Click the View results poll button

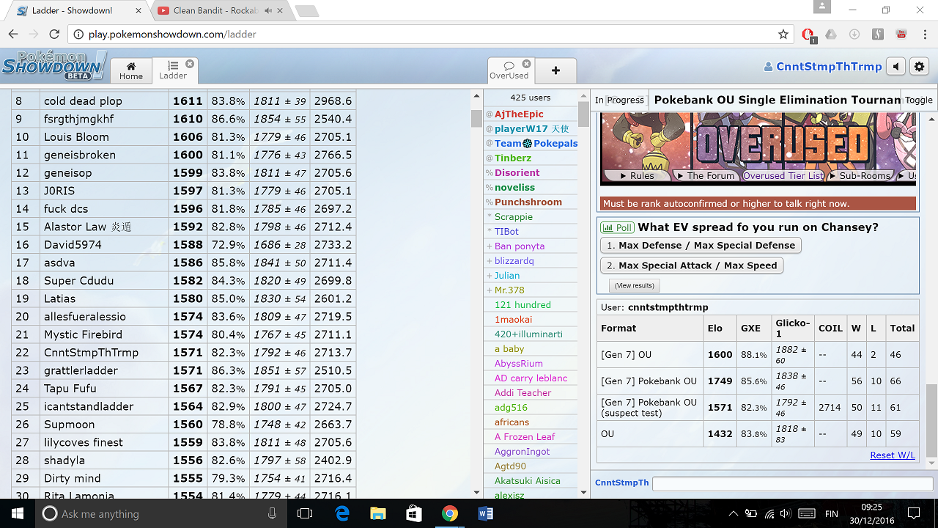635,285
